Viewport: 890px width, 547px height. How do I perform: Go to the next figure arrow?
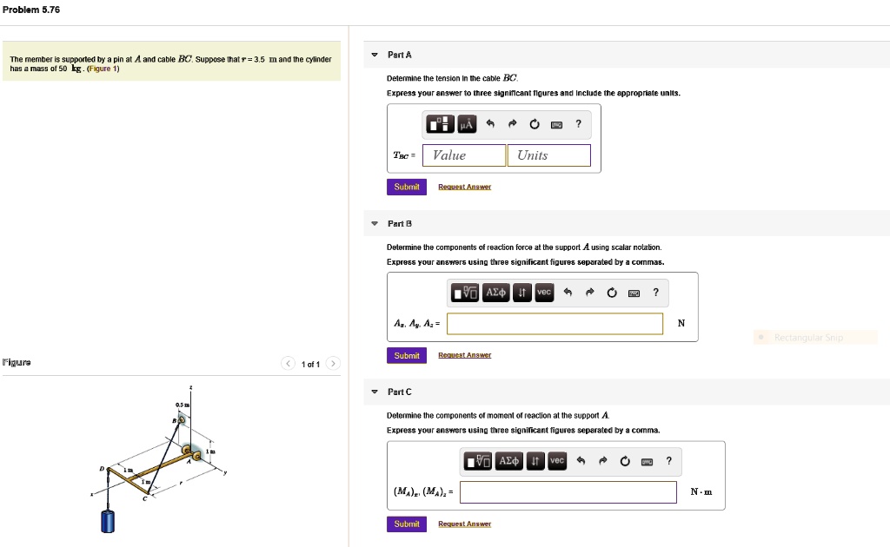click(x=333, y=363)
